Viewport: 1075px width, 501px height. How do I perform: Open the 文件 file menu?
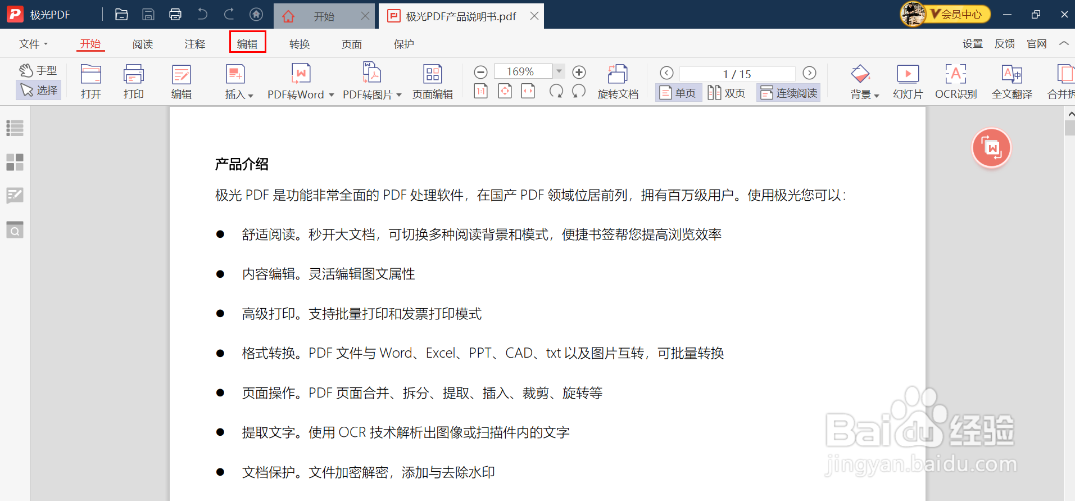tap(33, 44)
